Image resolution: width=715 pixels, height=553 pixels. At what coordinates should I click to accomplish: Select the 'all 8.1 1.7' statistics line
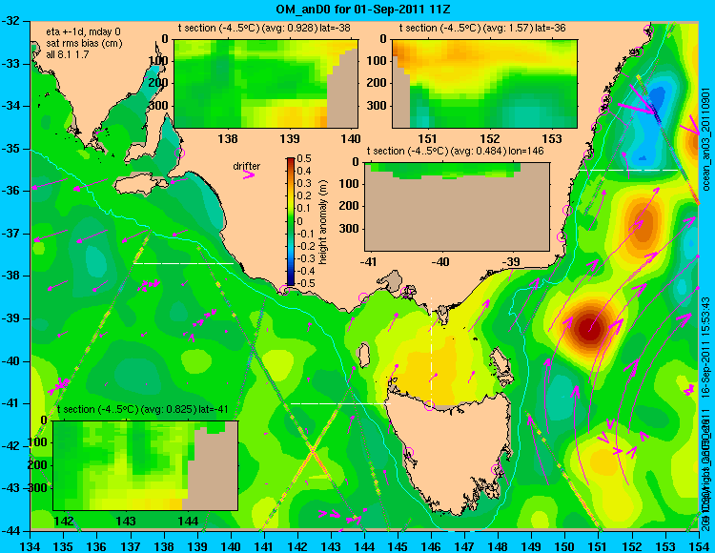(x=68, y=54)
